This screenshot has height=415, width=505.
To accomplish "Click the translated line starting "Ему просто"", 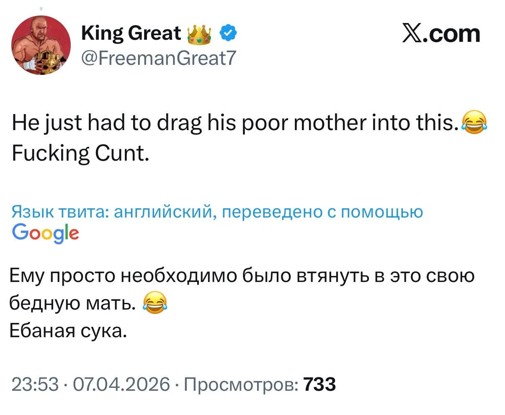I will click(242, 277).
